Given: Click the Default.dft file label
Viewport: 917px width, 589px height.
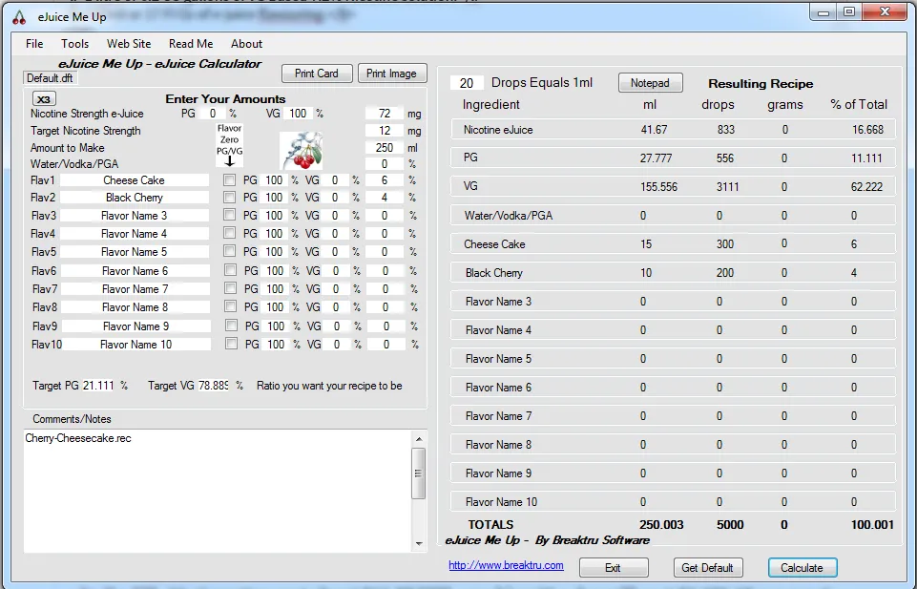Looking at the screenshot, I should point(50,78).
